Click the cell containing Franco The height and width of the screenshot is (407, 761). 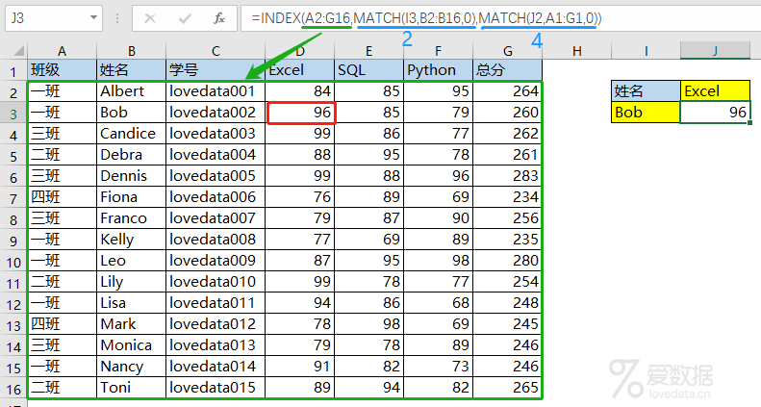click(131, 218)
